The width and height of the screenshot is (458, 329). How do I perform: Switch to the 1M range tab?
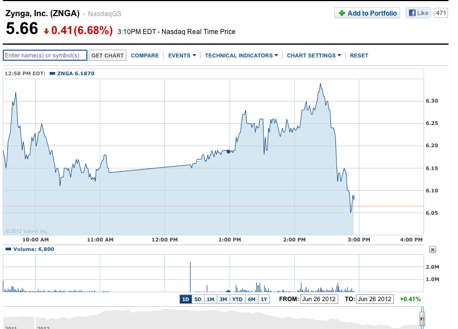(x=210, y=299)
